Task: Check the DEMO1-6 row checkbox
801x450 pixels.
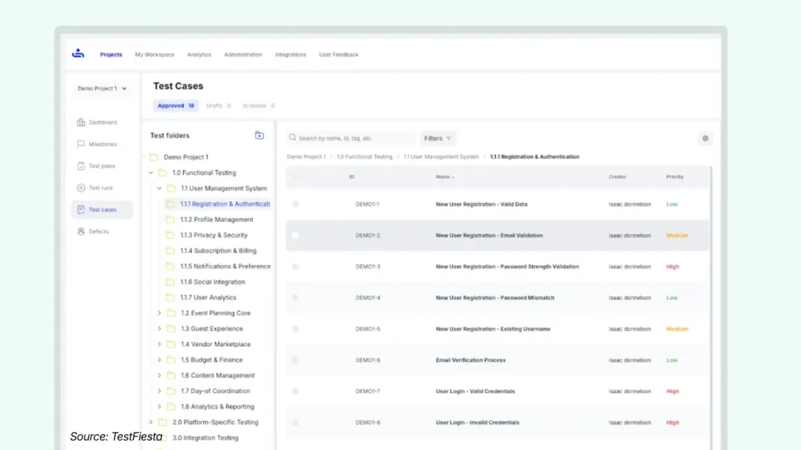Action: (x=295, y=360)
